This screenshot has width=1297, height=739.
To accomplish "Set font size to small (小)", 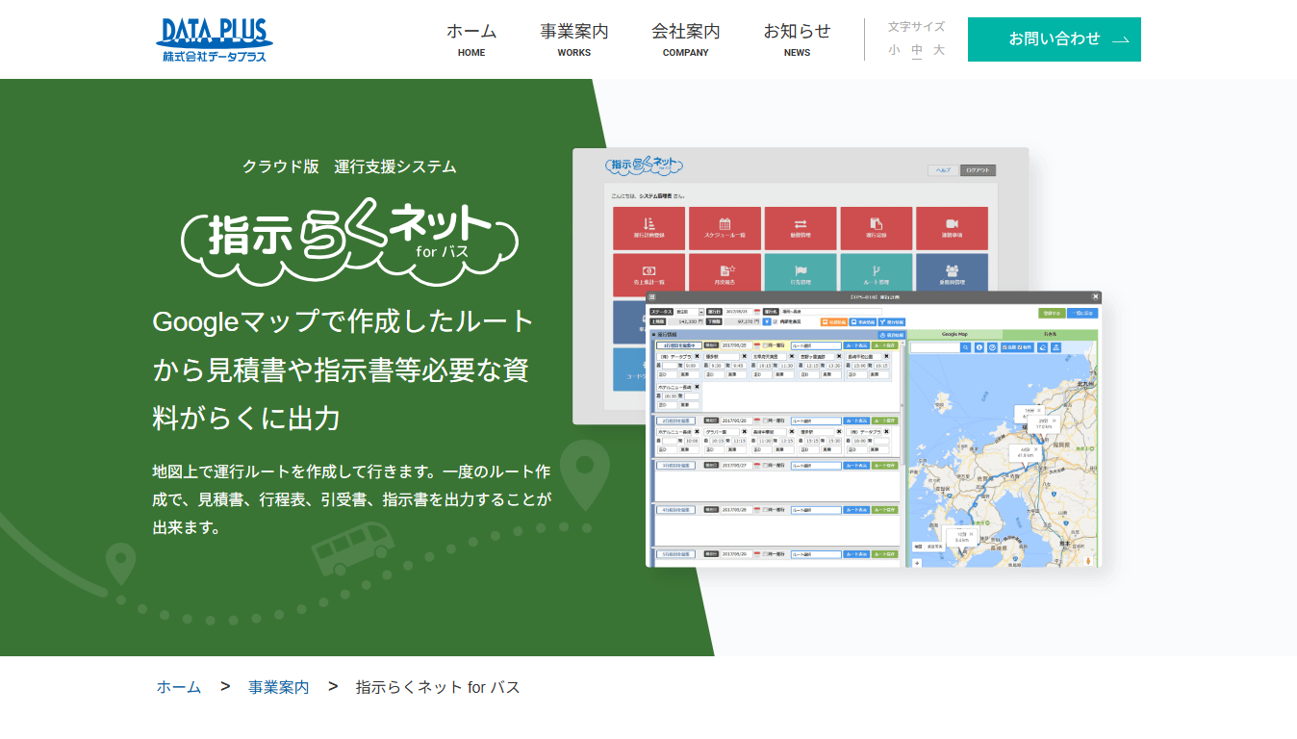I will tap(895, 50).
